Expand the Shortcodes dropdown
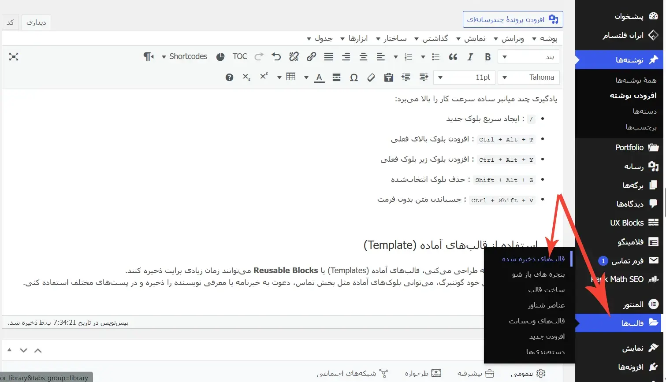Screen dimensions: 666x382 point(184,56)
